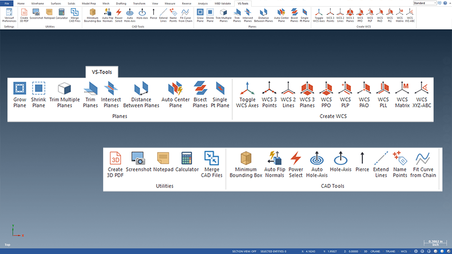Click WCS 2 Lines in the top ribbon
This screenshot has height=254, width=452.
tap(340, 15)
